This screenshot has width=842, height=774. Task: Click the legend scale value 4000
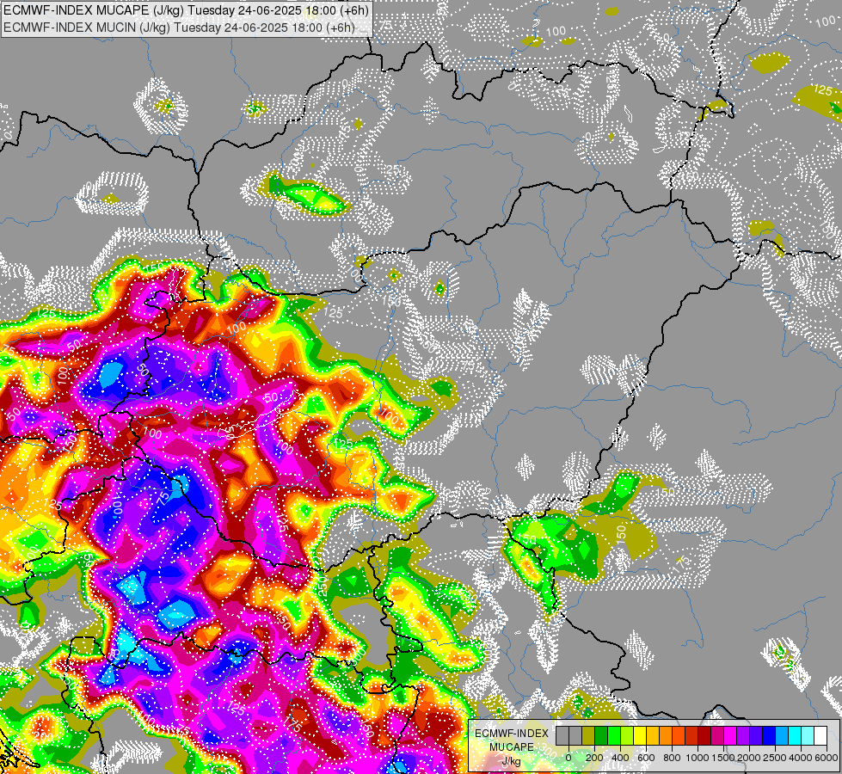pos(801,758)
